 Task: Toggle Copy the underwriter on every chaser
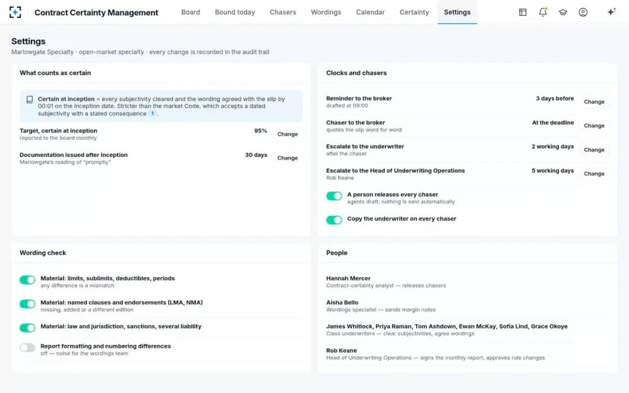(334, 220)
